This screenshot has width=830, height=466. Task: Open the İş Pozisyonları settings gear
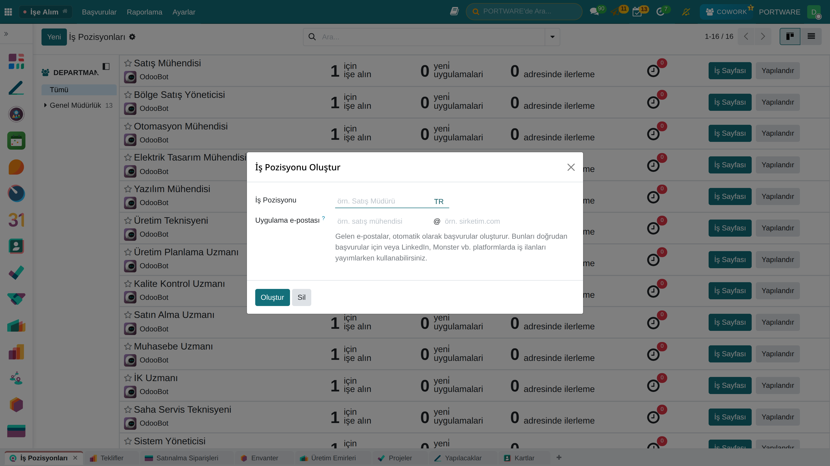click(132, 37)
